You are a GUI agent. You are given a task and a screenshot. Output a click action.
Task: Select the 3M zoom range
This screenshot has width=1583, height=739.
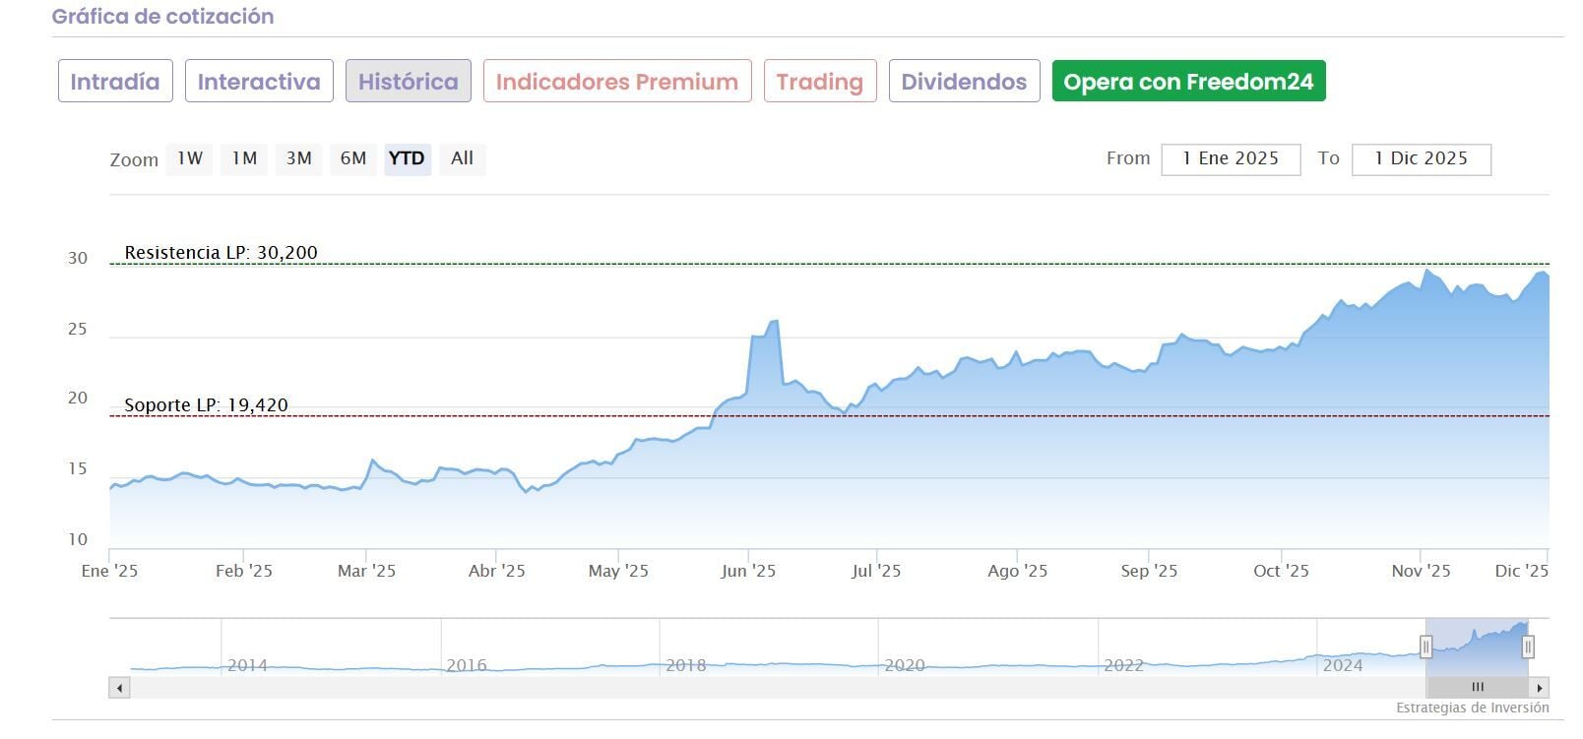coord(298,158)
